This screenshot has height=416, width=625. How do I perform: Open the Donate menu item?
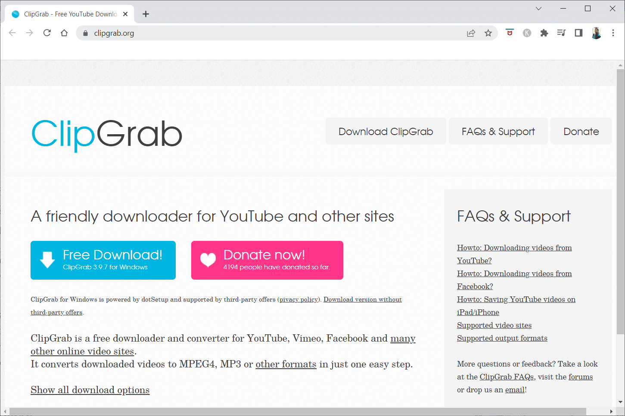581,131
